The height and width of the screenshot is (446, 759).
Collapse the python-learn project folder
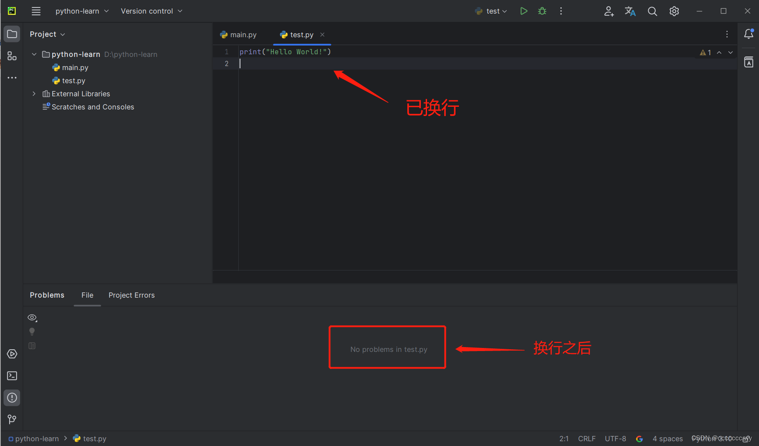click(x=34, y=54)
